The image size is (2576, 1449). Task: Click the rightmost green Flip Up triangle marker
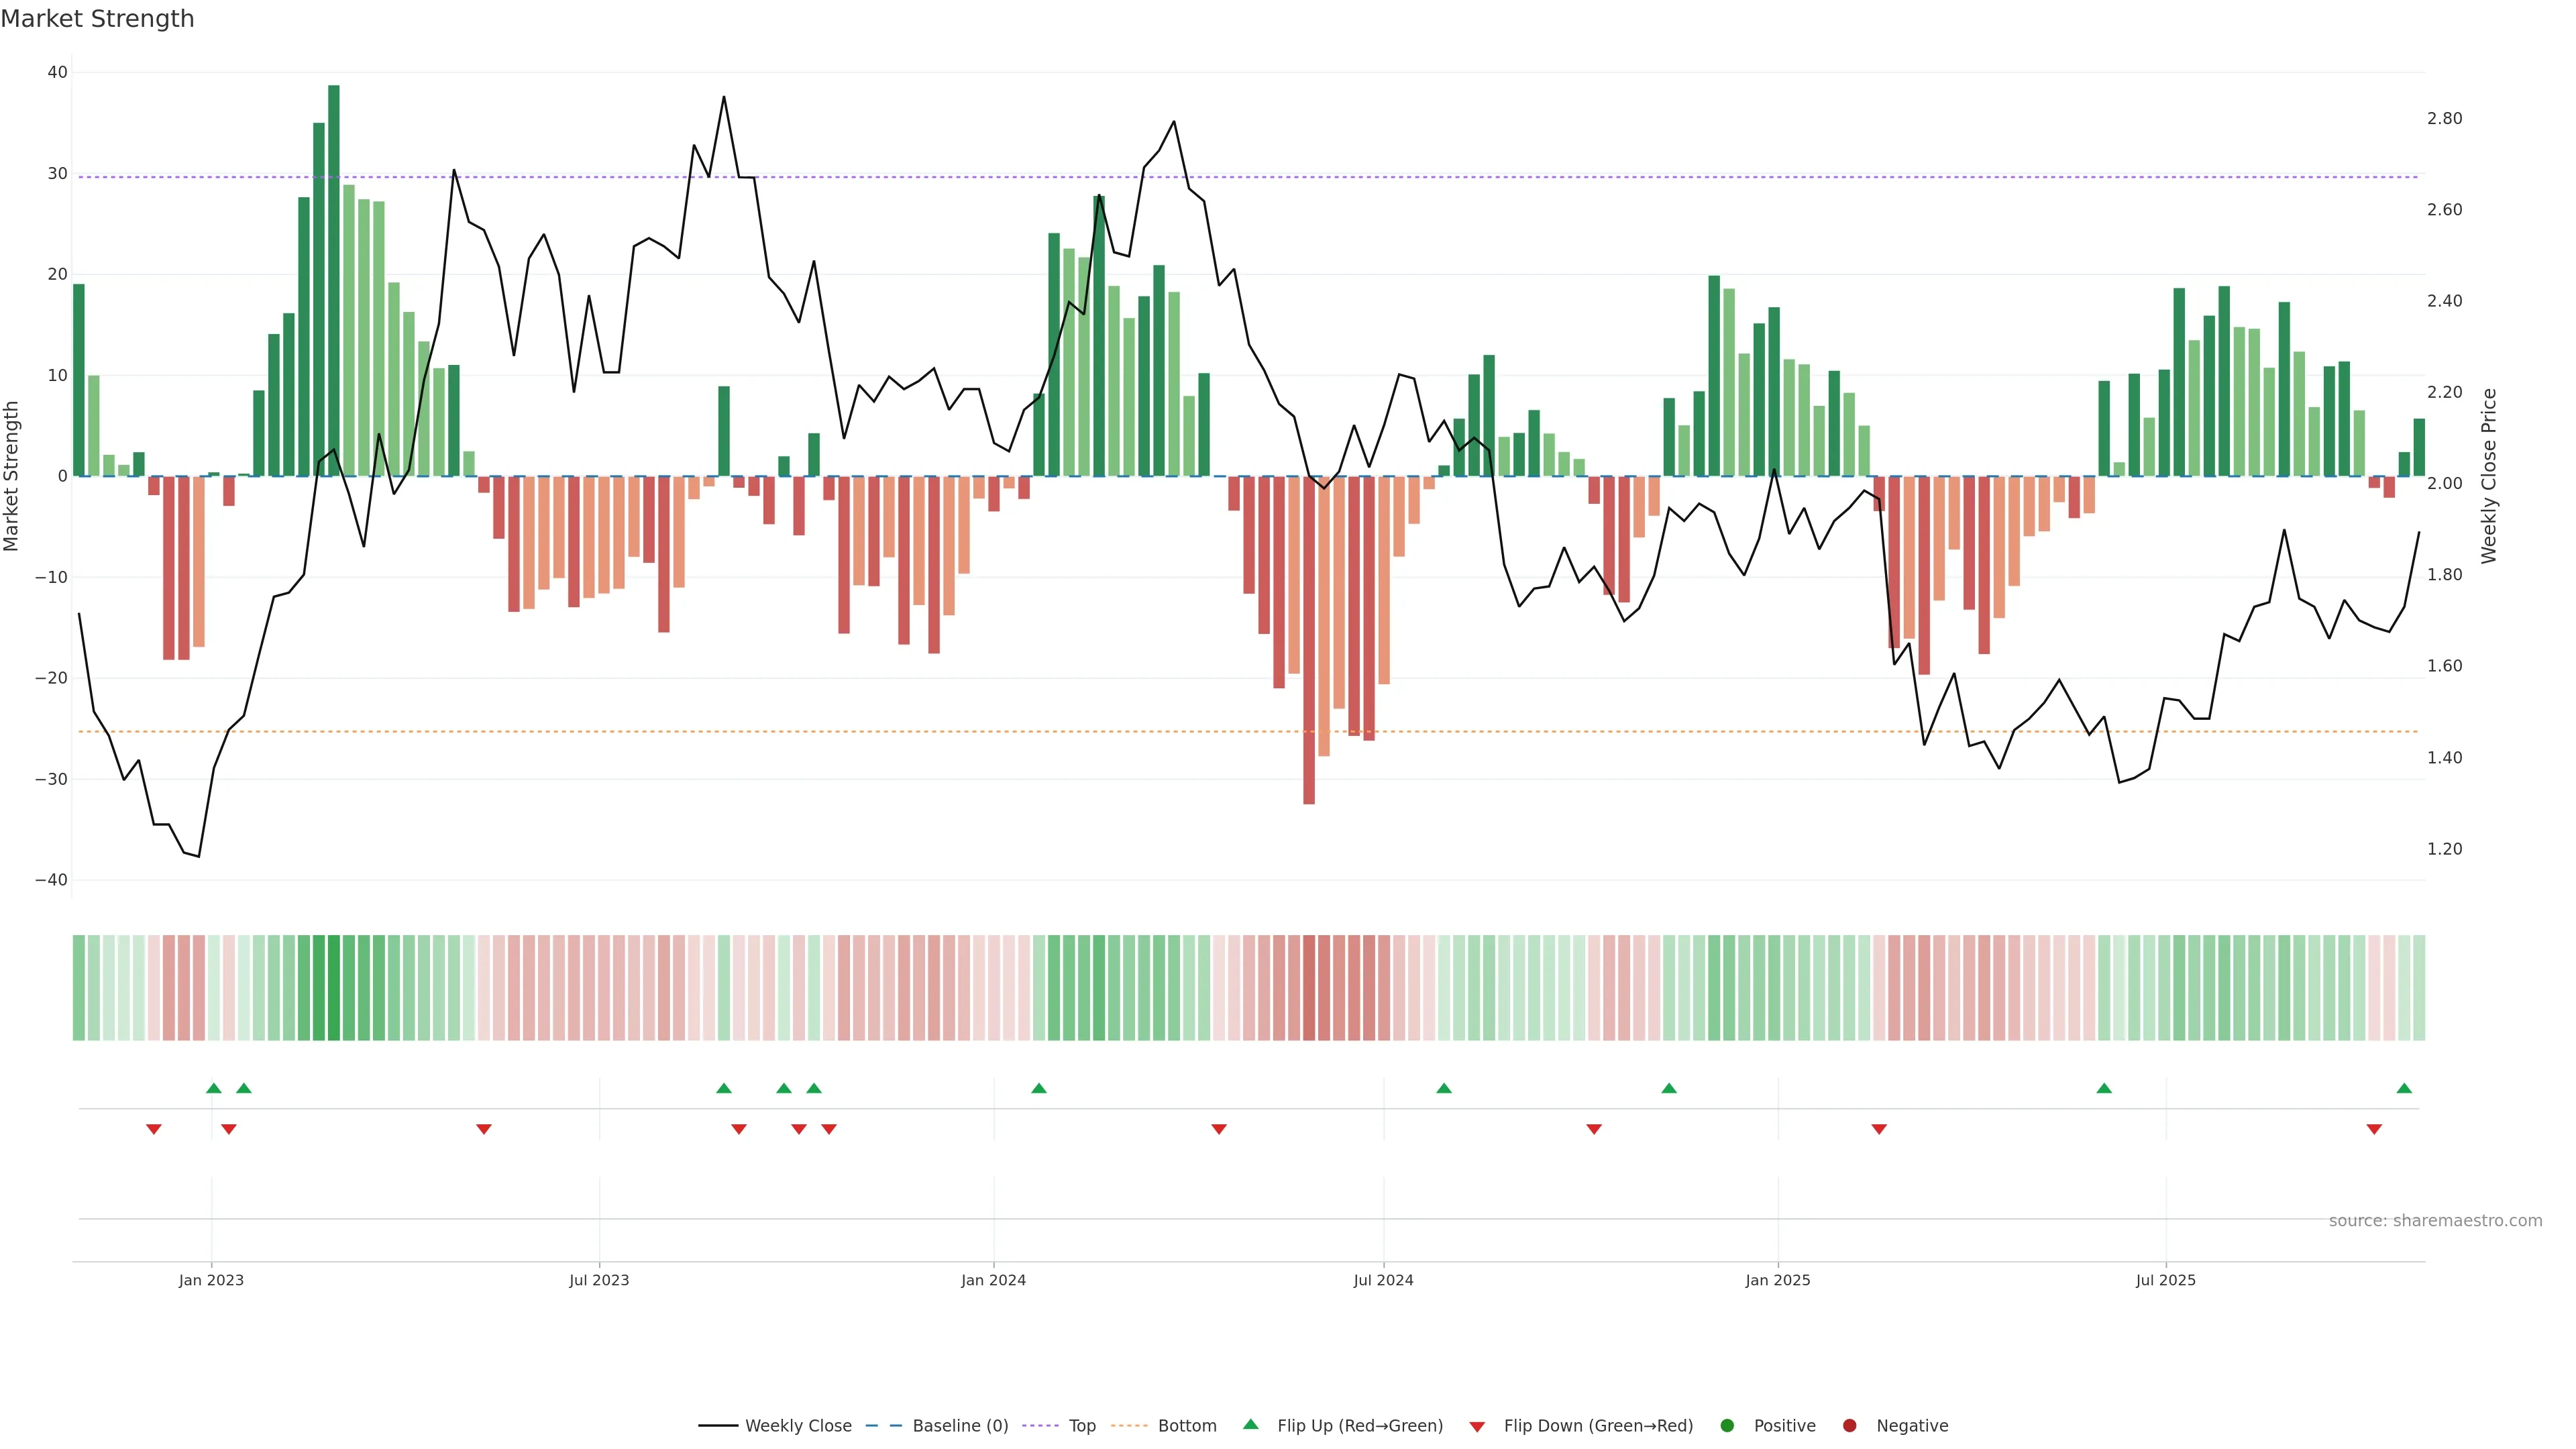pos(2404,1088)
